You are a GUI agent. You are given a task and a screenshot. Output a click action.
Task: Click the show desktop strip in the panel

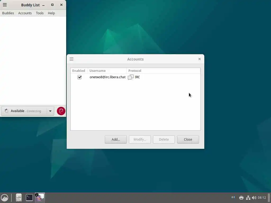click(x=269, y=198)
